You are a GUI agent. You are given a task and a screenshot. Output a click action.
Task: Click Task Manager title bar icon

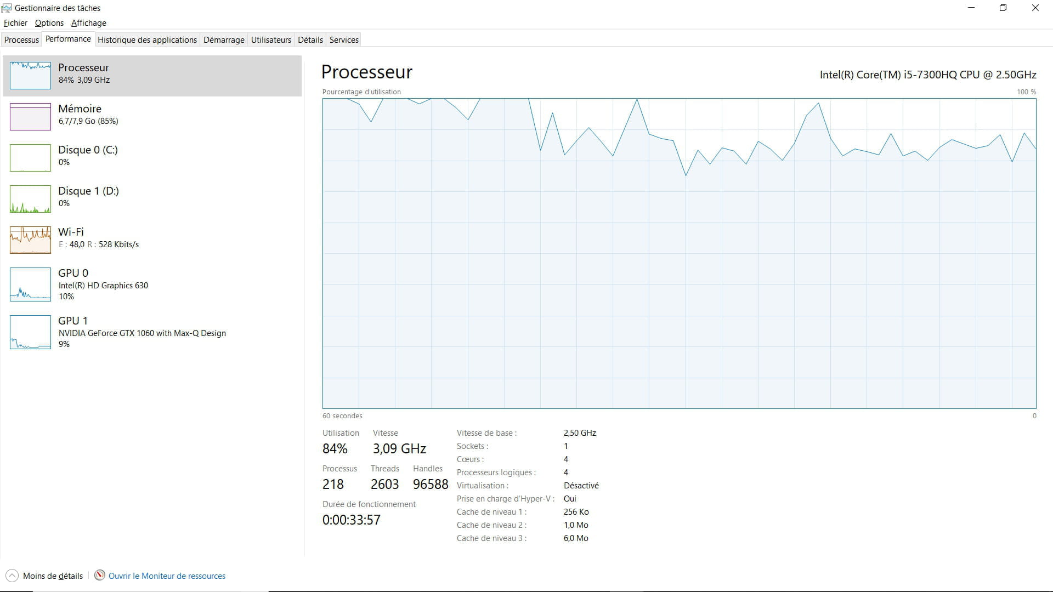[7, 8]
